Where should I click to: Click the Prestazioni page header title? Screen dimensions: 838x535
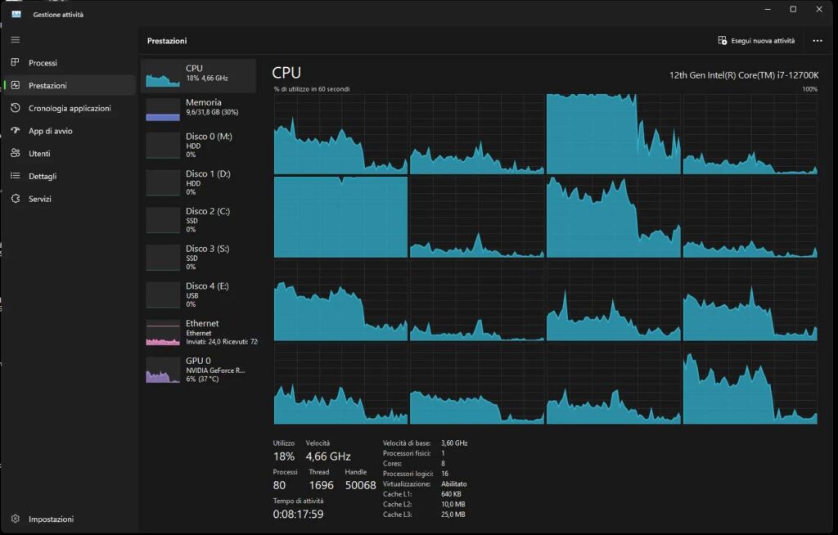tap(167, 41)
